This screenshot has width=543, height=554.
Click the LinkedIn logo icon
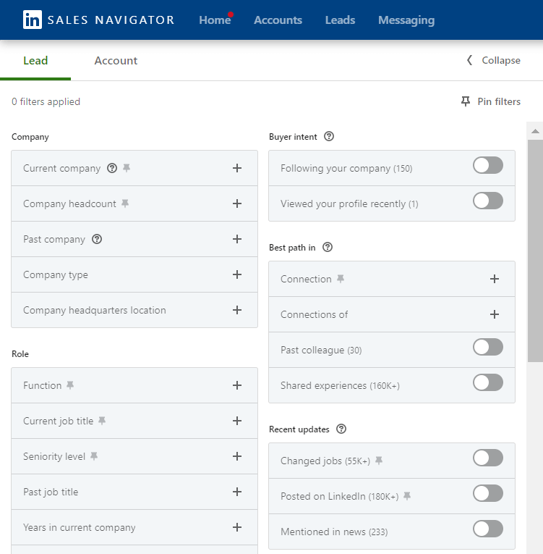point(32,20)
